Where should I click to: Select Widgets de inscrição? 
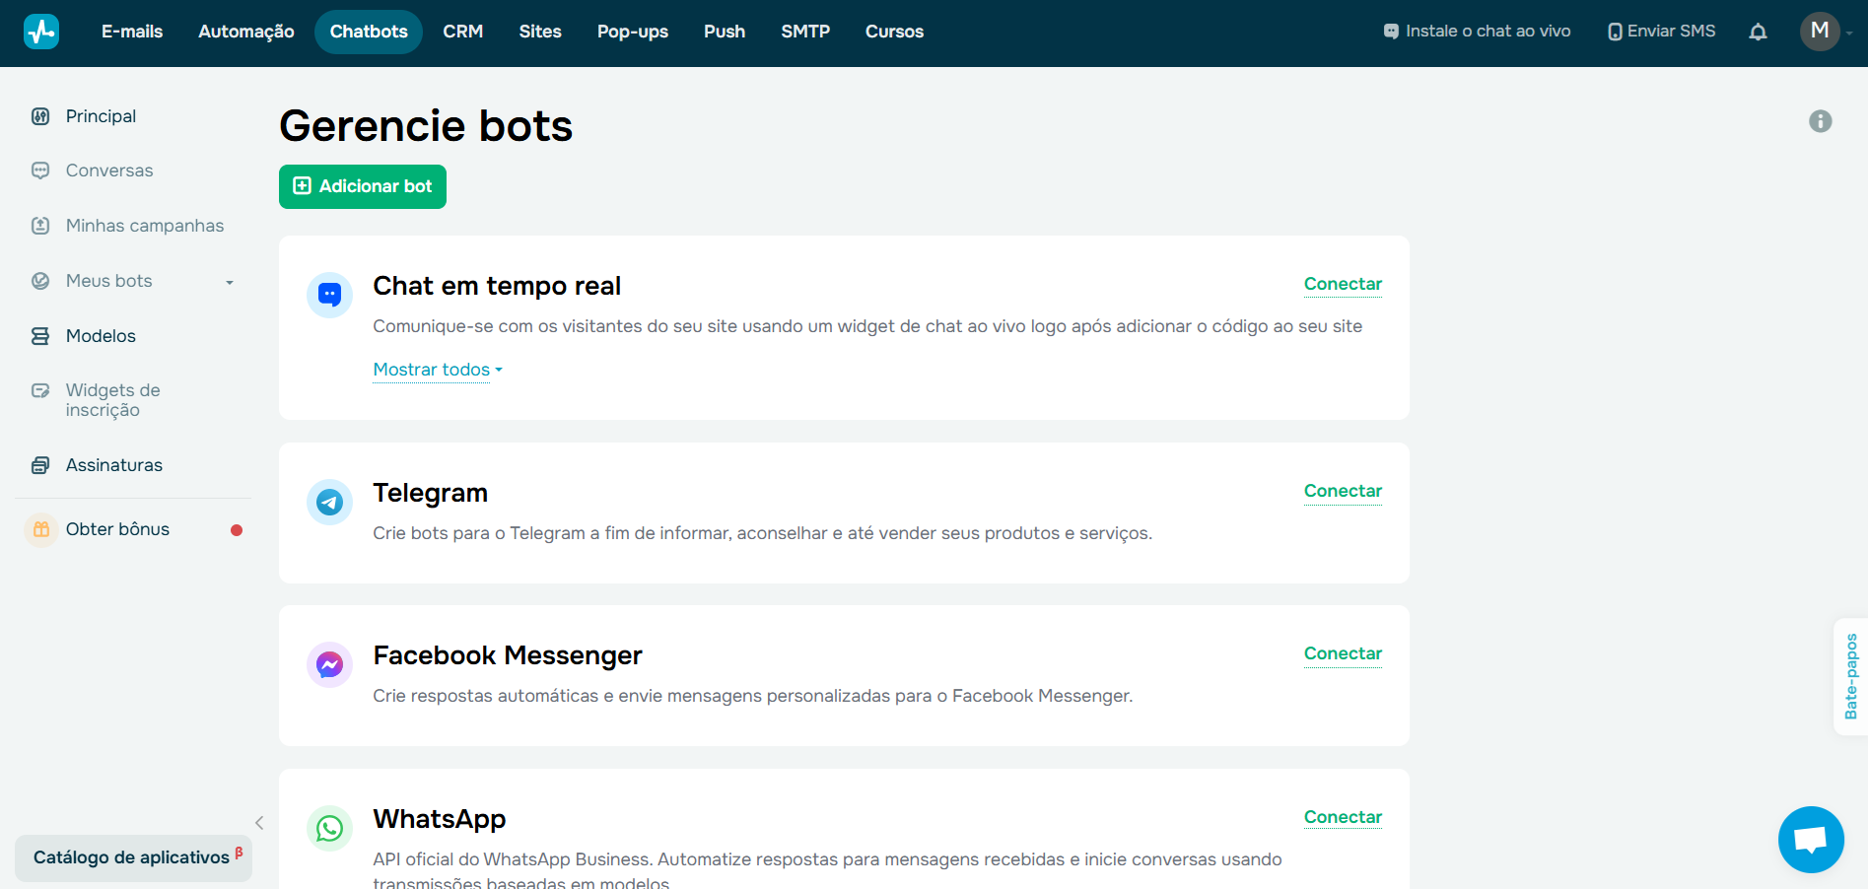pos(111,399)
